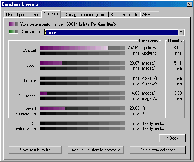Open the Bus transfer rate tab
194x162 pixels.
(x=124, y=15)
